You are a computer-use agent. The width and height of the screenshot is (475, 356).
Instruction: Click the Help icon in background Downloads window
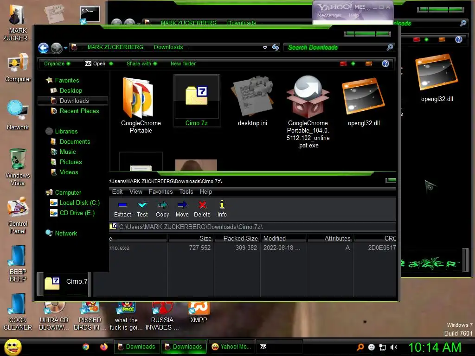click(459, 39)
